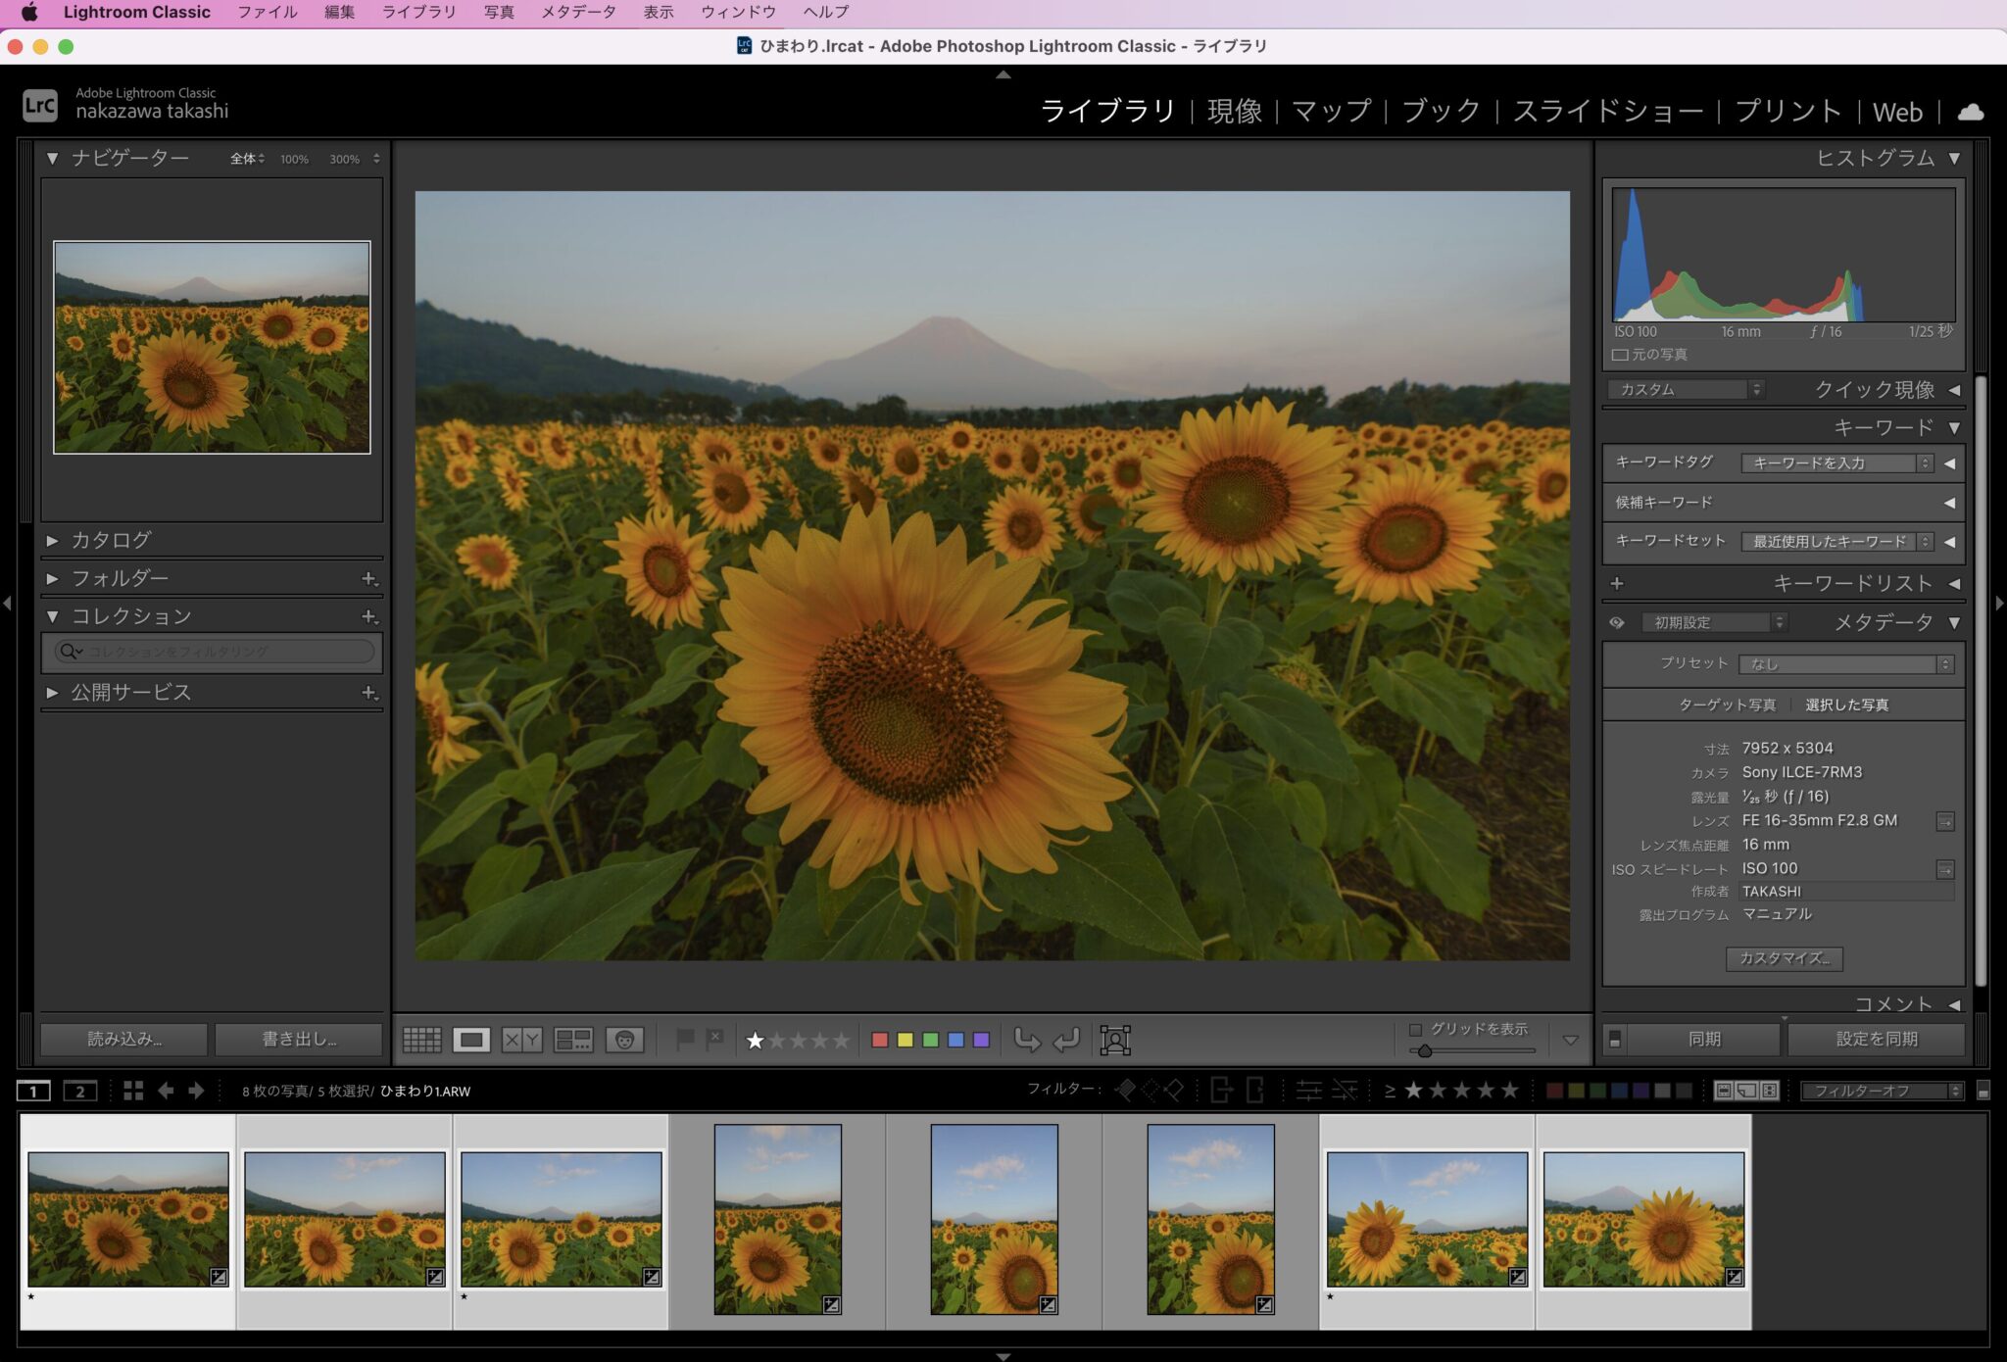Open the プリセット なし dropdown
Viewport: 2007px width, 1362px height.
click(1846, 664)
